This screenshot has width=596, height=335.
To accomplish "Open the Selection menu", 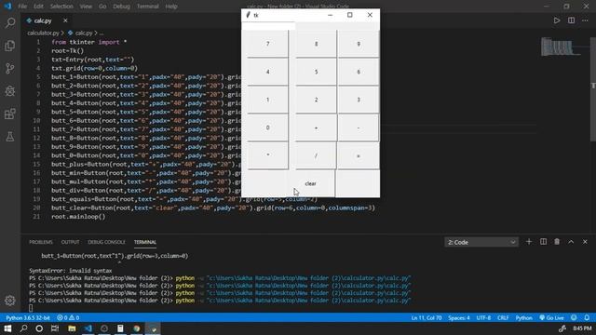I will (61, 7).
